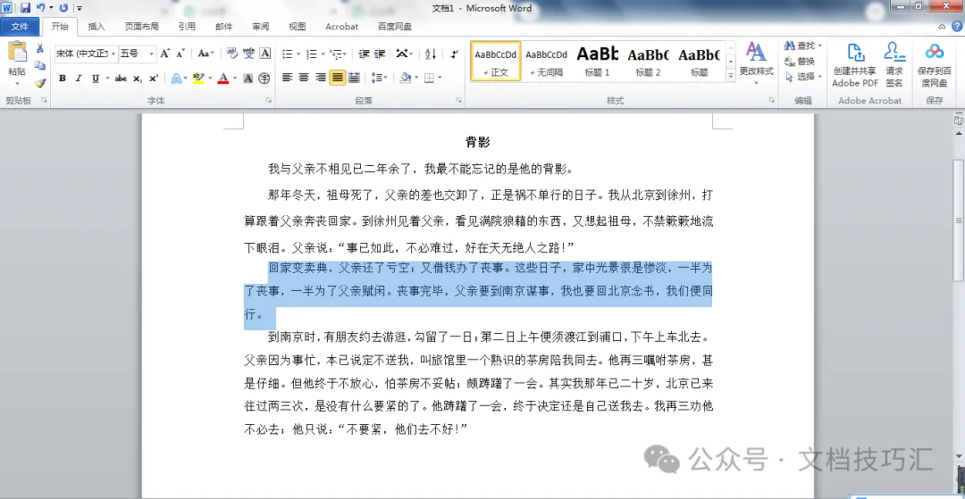The height and width of the screenshot is (499, 965).
Task: Expand the styles gallery (More arrow)
Action: pos(731,76)
